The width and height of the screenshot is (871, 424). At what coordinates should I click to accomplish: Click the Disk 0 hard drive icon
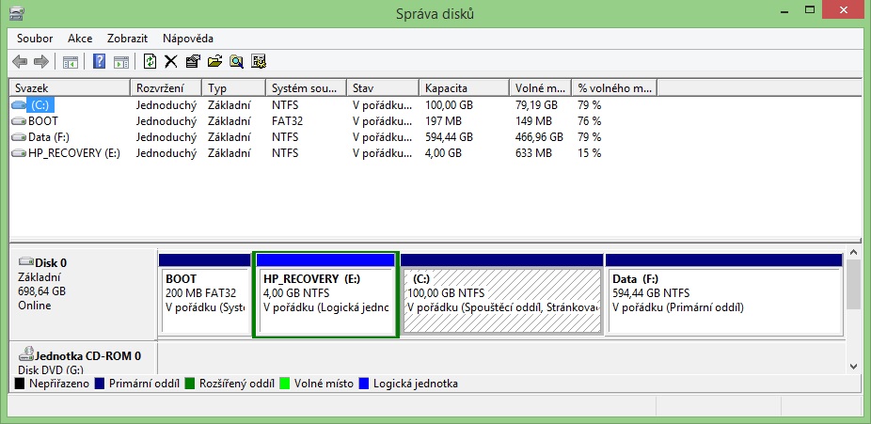[x=25, y=261]
